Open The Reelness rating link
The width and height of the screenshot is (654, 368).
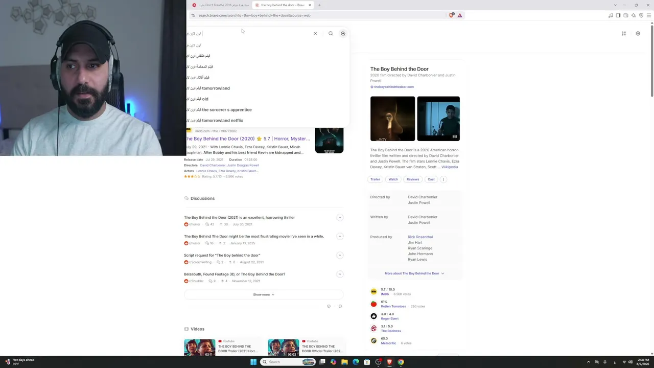click(x=391, y=331)
